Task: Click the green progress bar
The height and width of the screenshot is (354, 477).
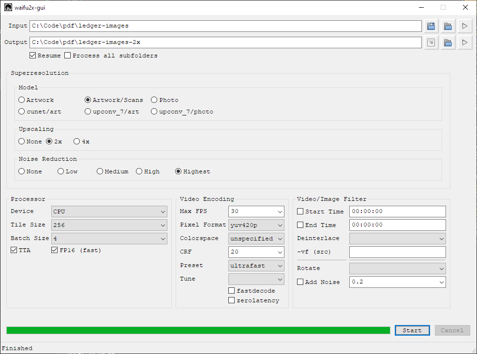Action: (198, 330)
